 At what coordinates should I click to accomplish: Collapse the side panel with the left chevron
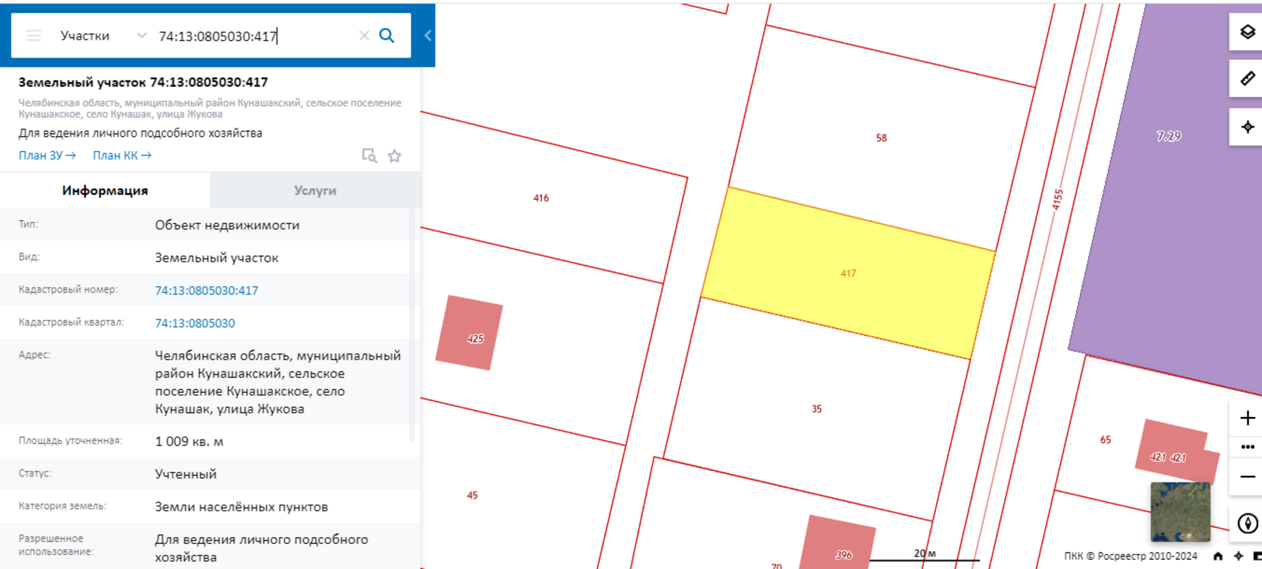(427, 35)
